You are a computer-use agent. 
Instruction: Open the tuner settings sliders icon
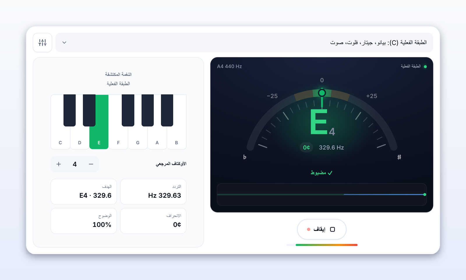tap(43, 43)
